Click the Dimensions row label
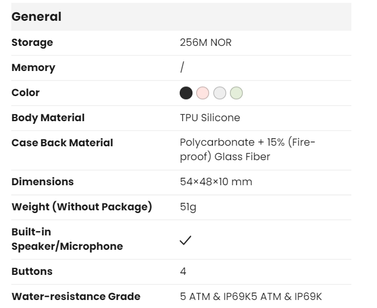The height and width of the screenshot is (308, 377). click(43, 182)
